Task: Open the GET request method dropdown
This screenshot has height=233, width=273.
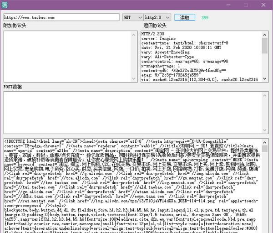Action: pyautogui.click(x=133, y=17)
